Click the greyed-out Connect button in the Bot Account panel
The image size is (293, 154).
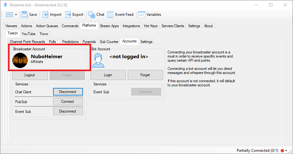146,92
